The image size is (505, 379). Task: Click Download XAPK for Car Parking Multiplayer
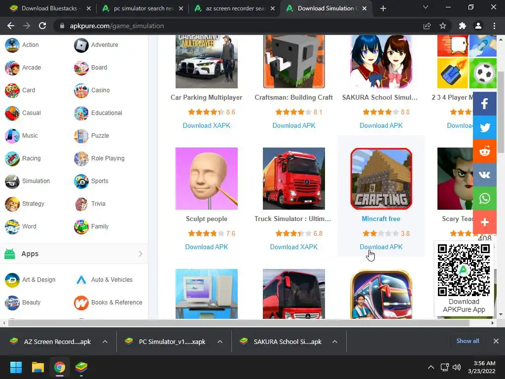pos(207,126)
